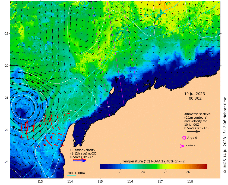Click the 200 1000m depth label

(76, 173)
